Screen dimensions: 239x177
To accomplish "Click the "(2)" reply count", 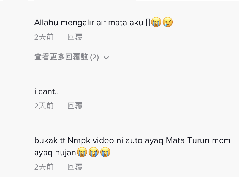I will (94, 57).
